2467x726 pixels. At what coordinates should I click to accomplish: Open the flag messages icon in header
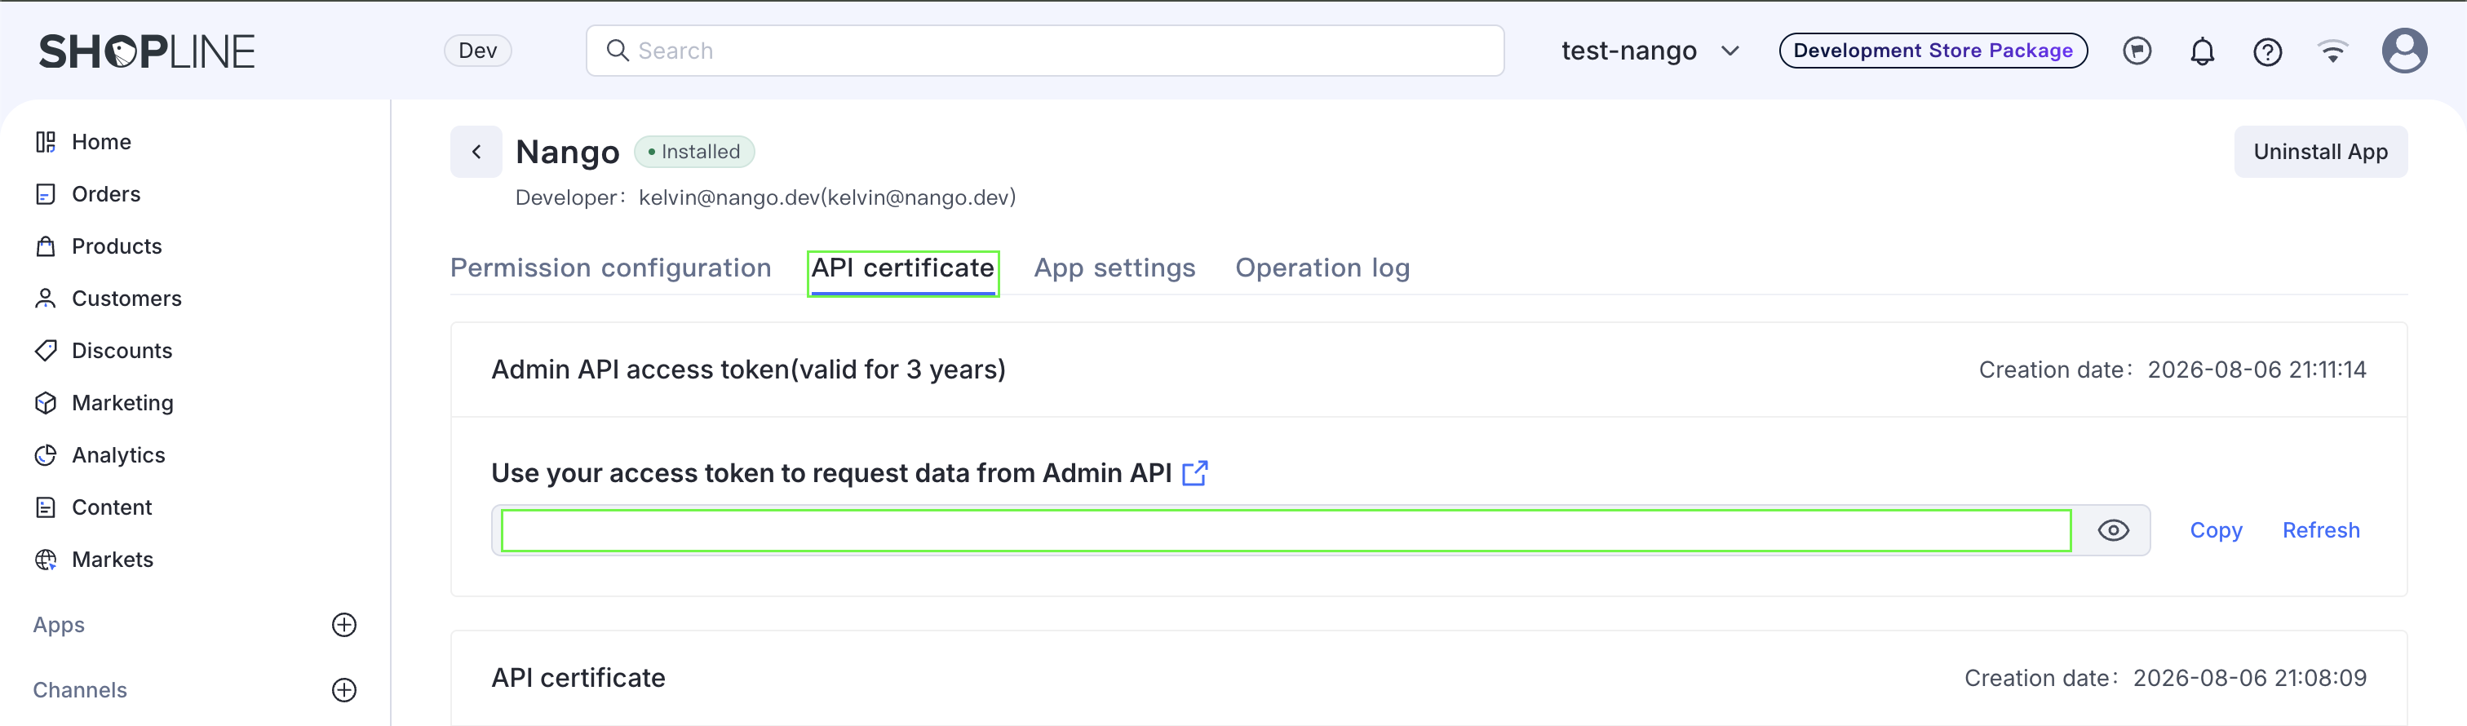2137,51
